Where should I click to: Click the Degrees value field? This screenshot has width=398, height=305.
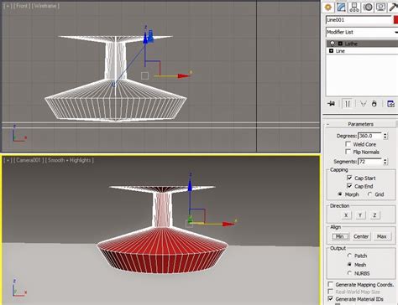(369, 136)
